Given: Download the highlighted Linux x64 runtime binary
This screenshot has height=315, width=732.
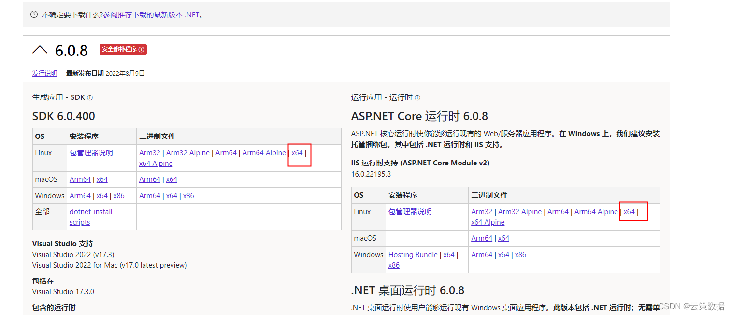Looking at the screenshot, I should (629, 211).
